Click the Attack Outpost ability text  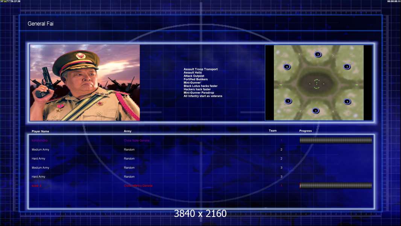pos(194,76)
